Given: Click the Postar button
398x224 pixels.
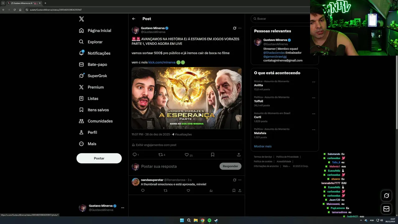Looking at the screenshot, I should (99, 158).
